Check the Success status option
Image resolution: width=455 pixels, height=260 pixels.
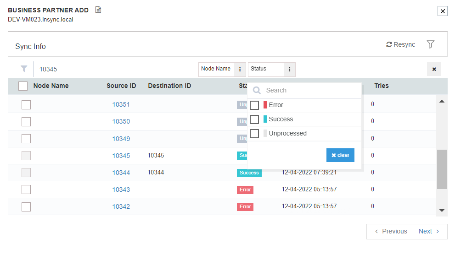[x=254, y=119]
